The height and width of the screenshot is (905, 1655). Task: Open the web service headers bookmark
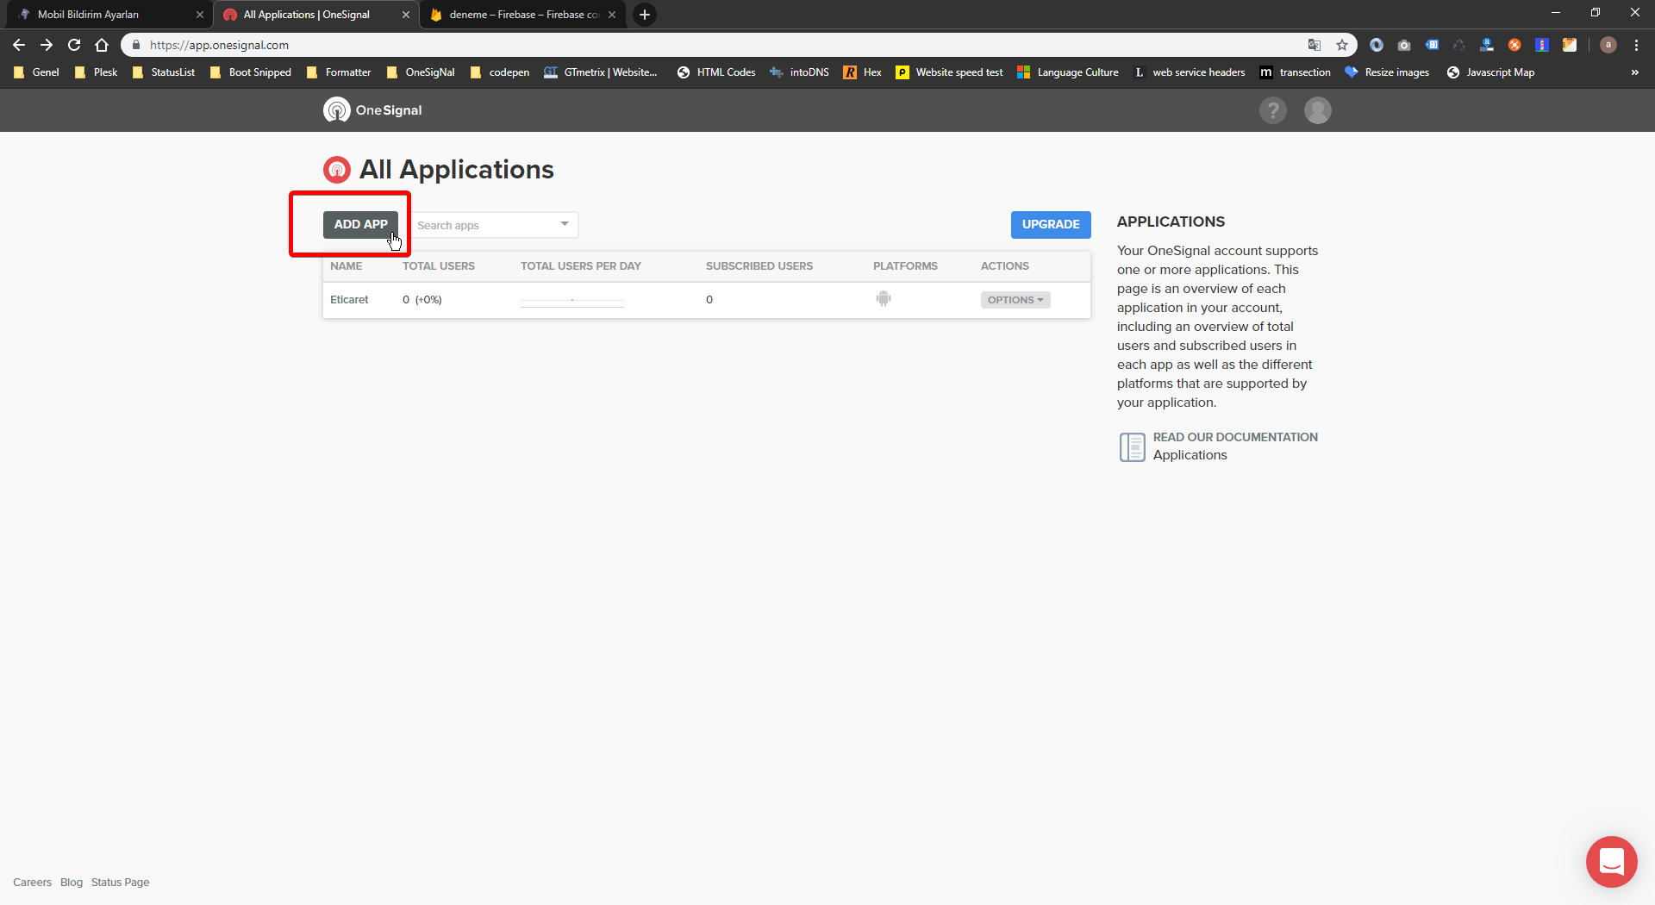click(1190, 72)
